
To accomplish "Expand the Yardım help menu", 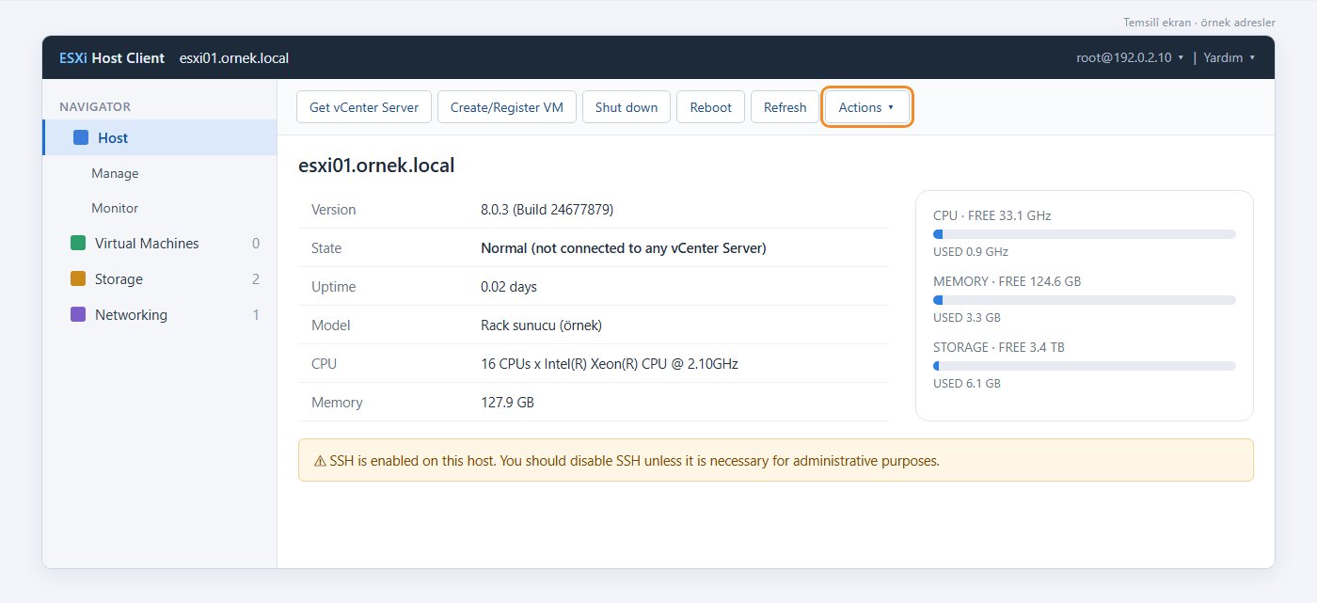I will point(1230,57).
